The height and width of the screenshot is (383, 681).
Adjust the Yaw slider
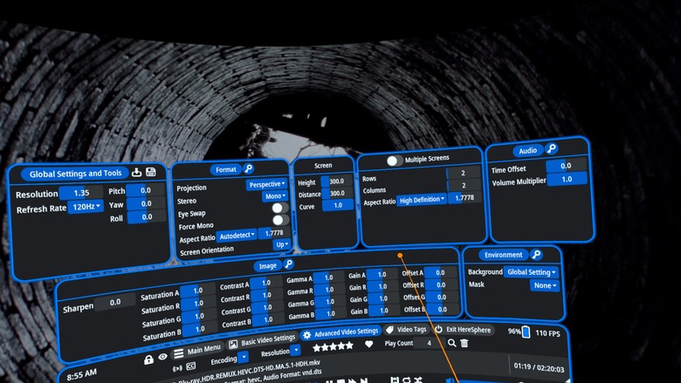(147, 203)
